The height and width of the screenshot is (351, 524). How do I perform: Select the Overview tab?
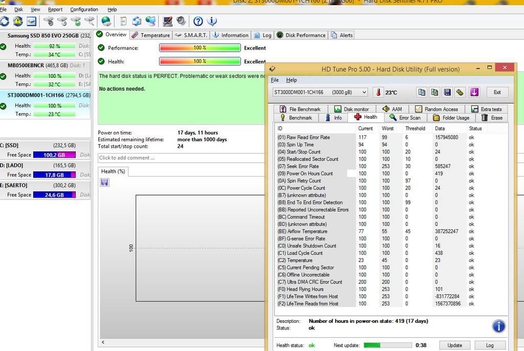tap(112, 34)
